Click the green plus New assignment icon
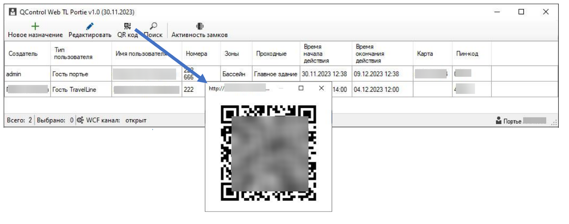The image size is (569, 224). 35,26
